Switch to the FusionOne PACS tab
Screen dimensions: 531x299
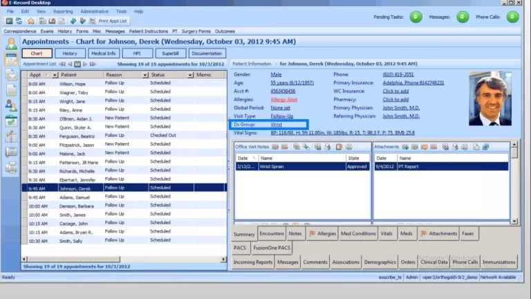(272, 248)
